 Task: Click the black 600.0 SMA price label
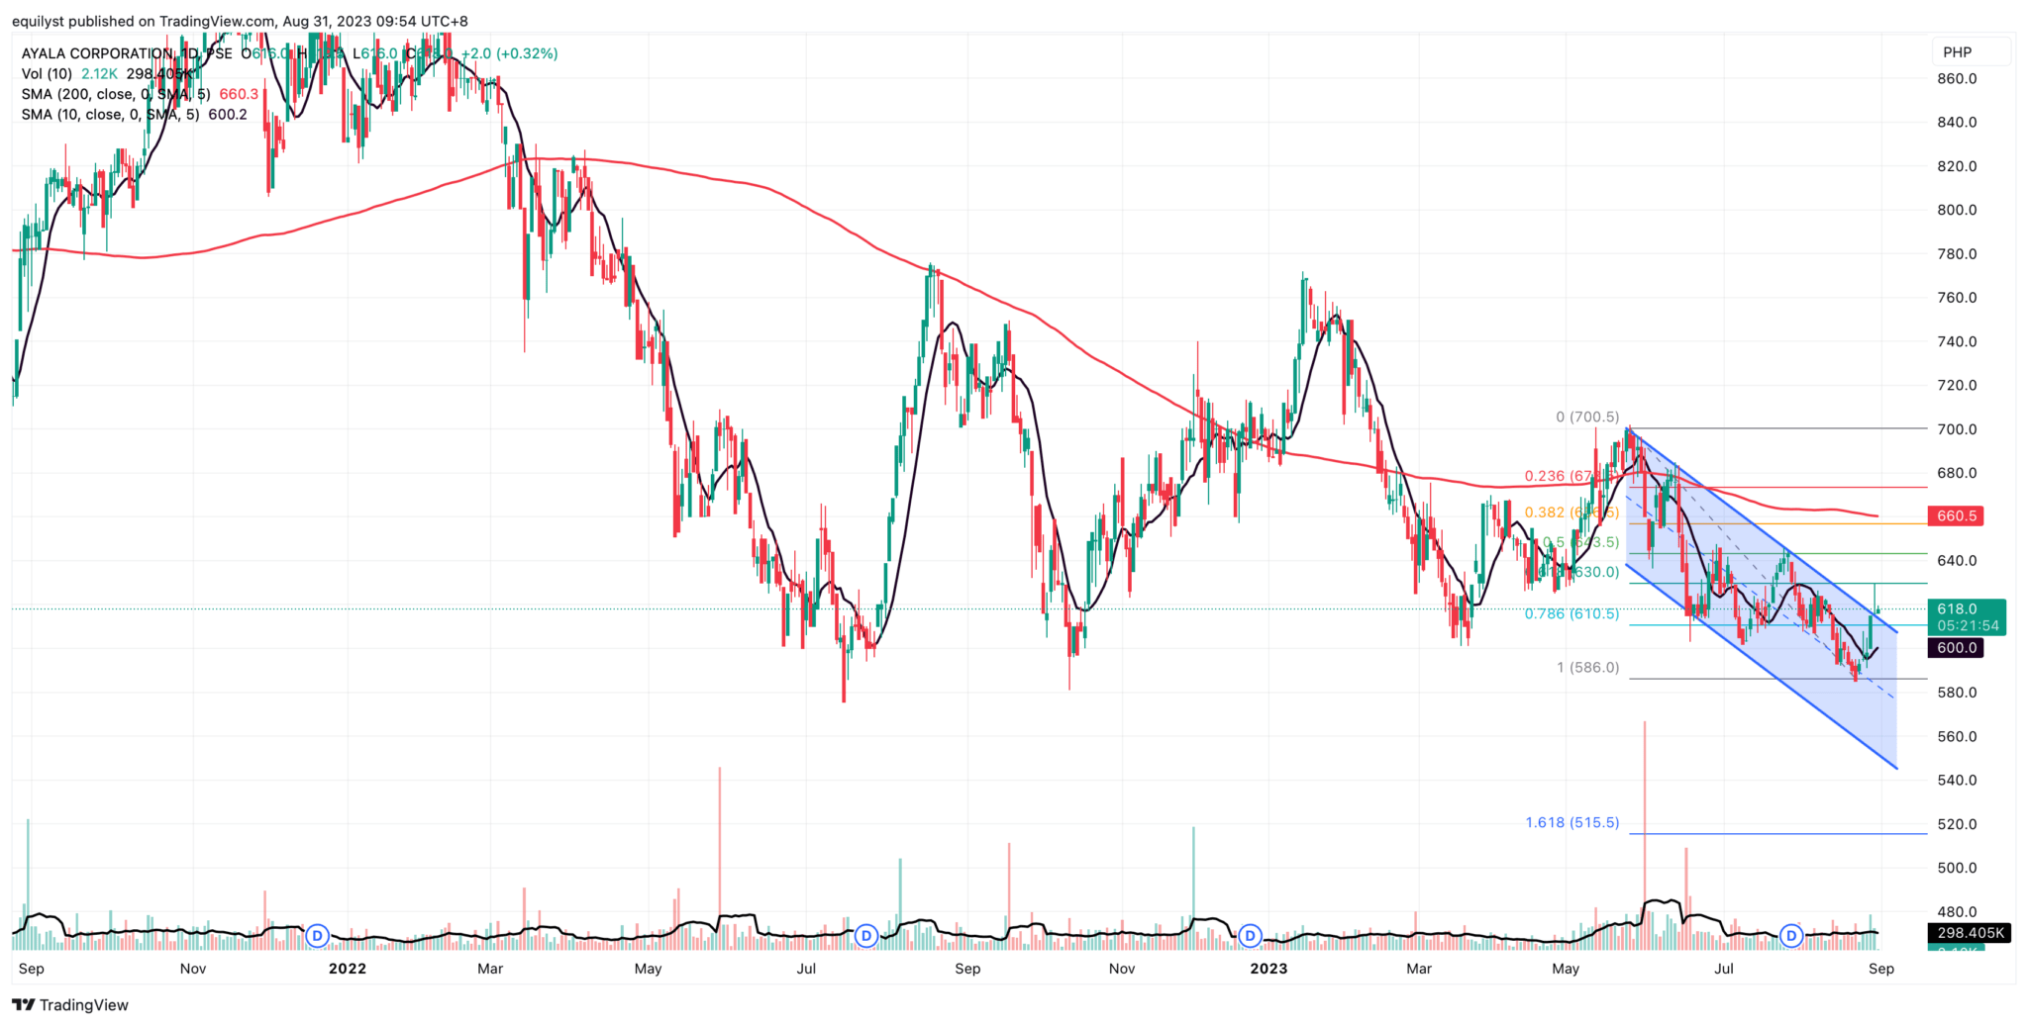pos(1956,648)
